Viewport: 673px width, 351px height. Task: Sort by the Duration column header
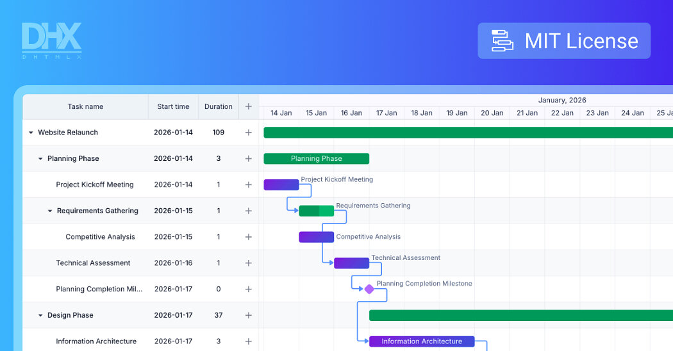[x=219, y=106]
